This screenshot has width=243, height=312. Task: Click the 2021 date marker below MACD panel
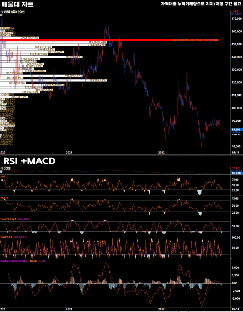[x=69, y=310]
